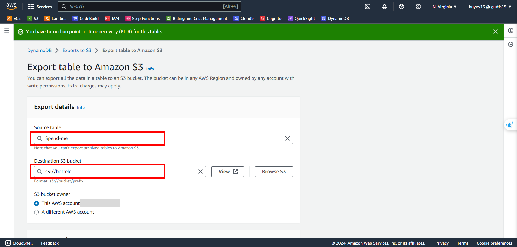Launch CloudShell from the top bar icon
Viewport: 517px width, 247px height.
click(368, 7)
